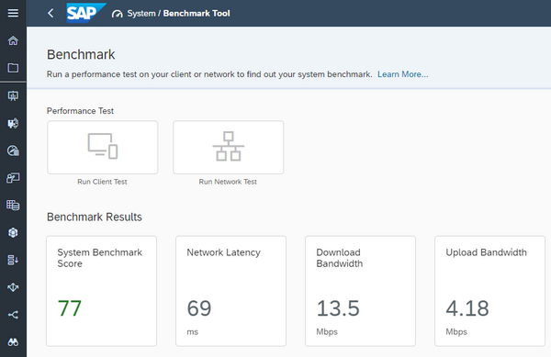Select Benchmark Tool breadcrumb item
This screenshot has width=551, height=357.
point(197,14)
